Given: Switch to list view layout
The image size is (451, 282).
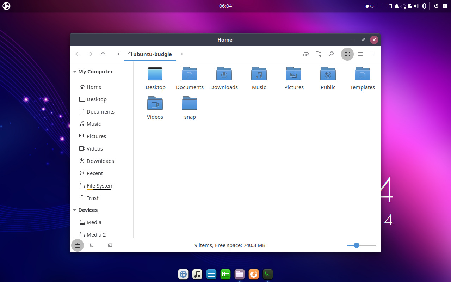Looking at the screenshot, I should point(360,54).
